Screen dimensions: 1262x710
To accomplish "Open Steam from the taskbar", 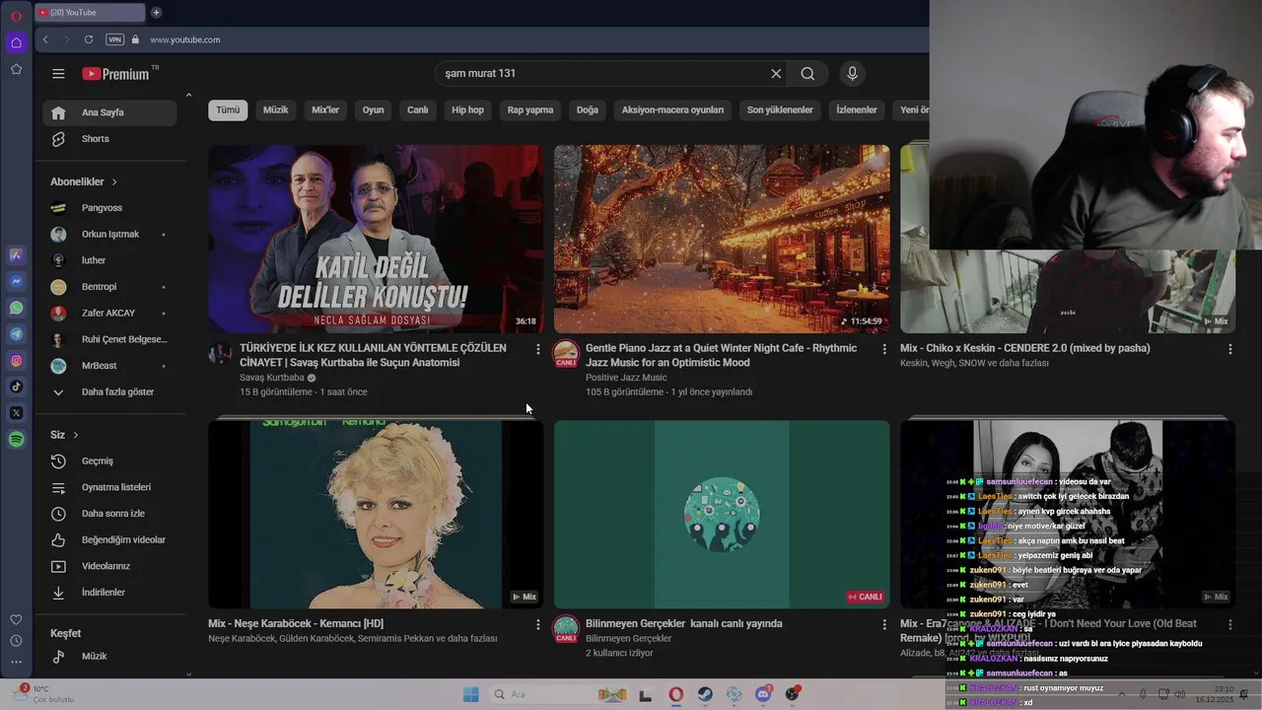I will pos(705,694).
